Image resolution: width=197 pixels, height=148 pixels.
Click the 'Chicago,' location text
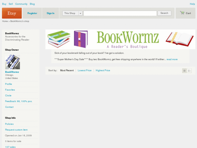[x=9, y=75]
